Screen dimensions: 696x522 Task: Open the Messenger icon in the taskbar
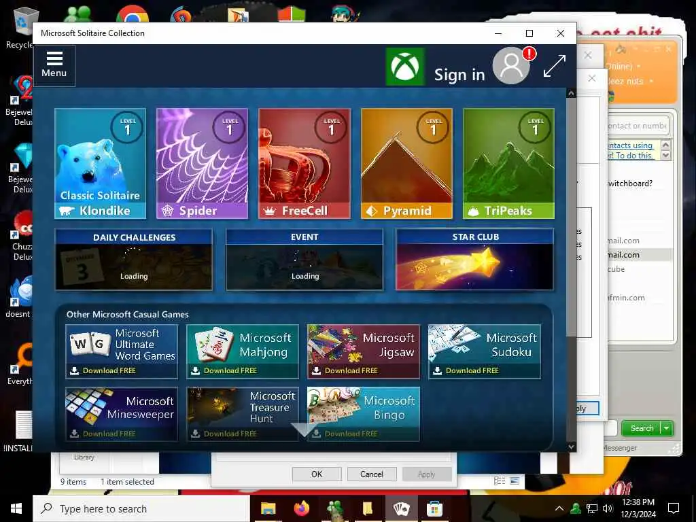click(334, 508)
